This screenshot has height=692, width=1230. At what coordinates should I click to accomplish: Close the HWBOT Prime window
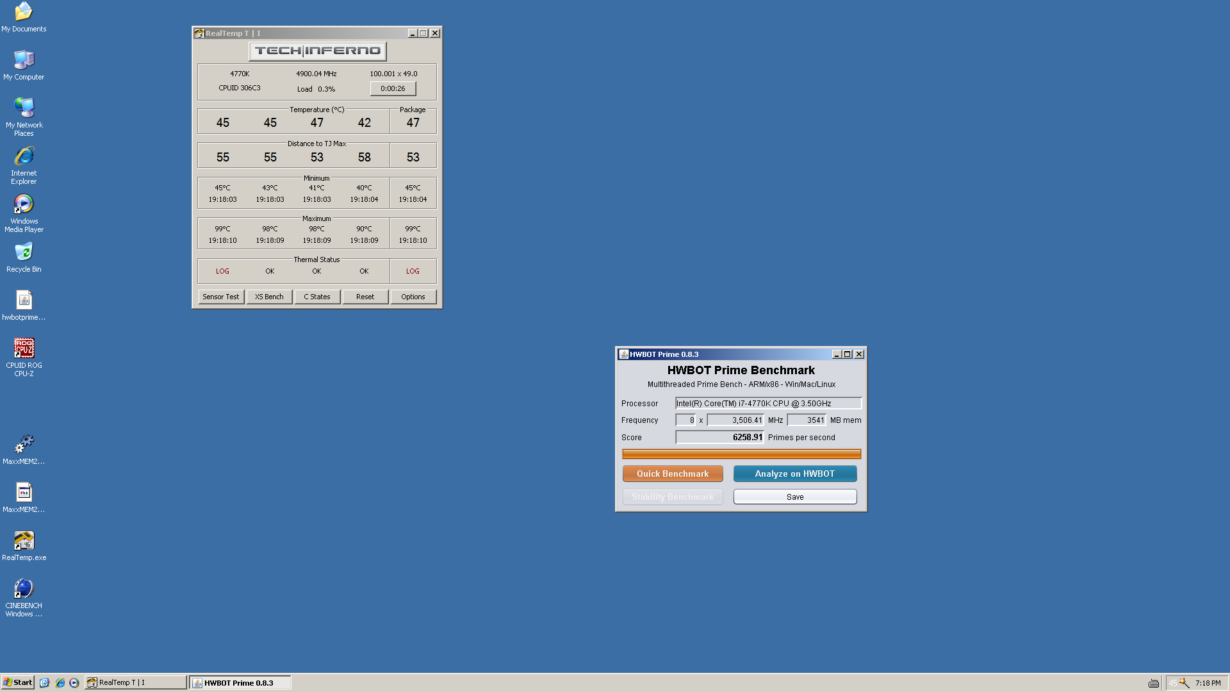pyautogui.click(x=859, y=354)
